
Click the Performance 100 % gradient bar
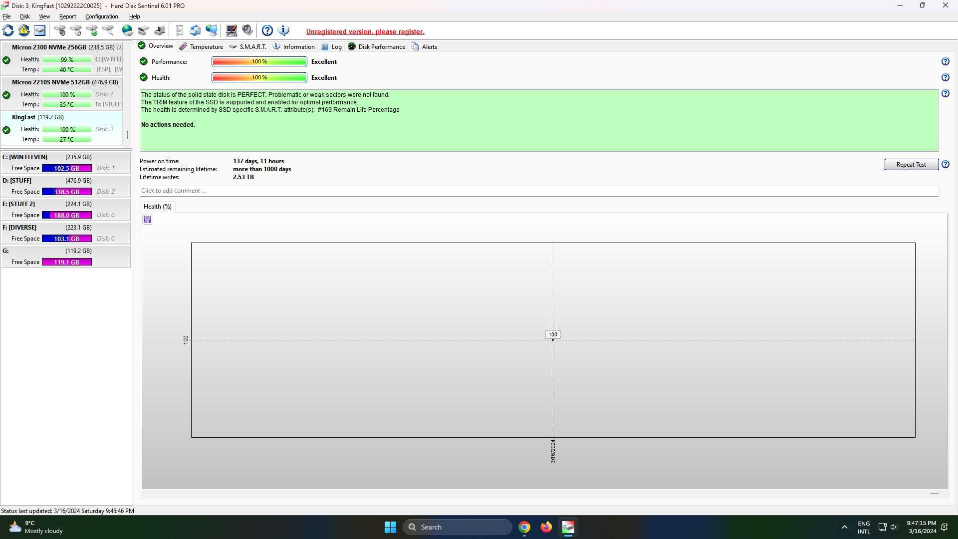click(x=259, y=61)
